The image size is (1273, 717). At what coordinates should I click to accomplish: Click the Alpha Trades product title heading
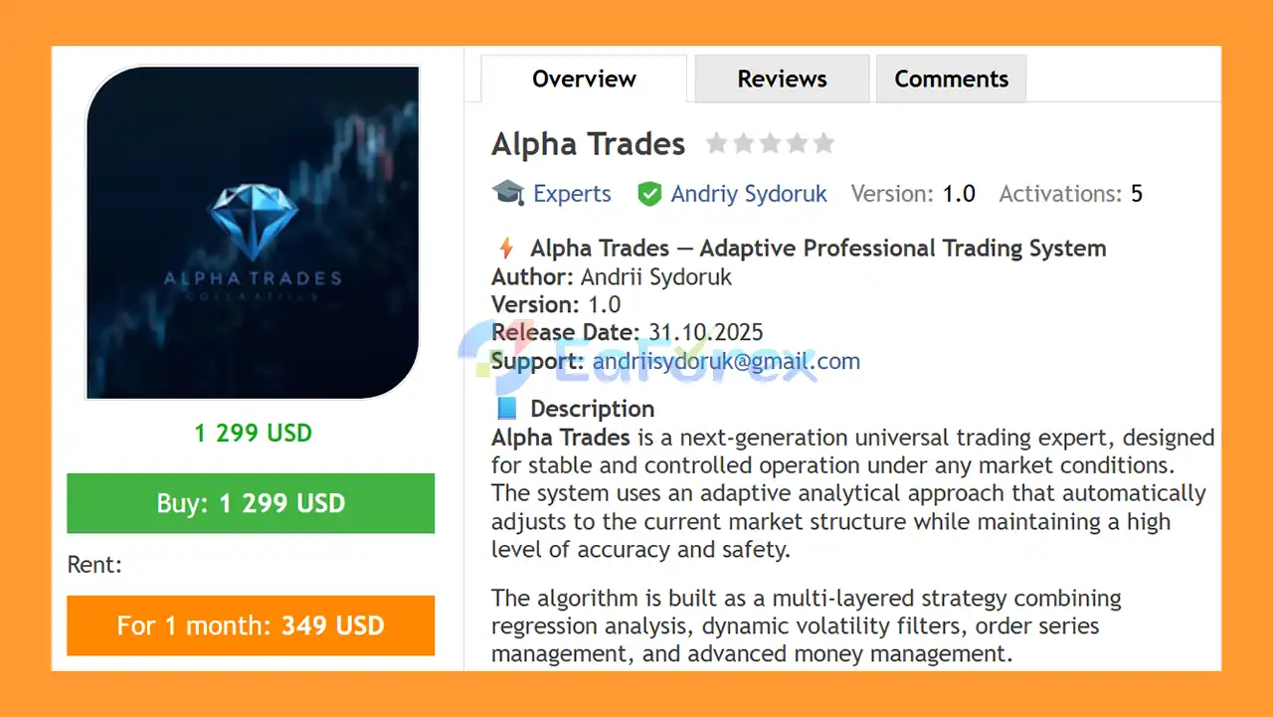(588, 145)
